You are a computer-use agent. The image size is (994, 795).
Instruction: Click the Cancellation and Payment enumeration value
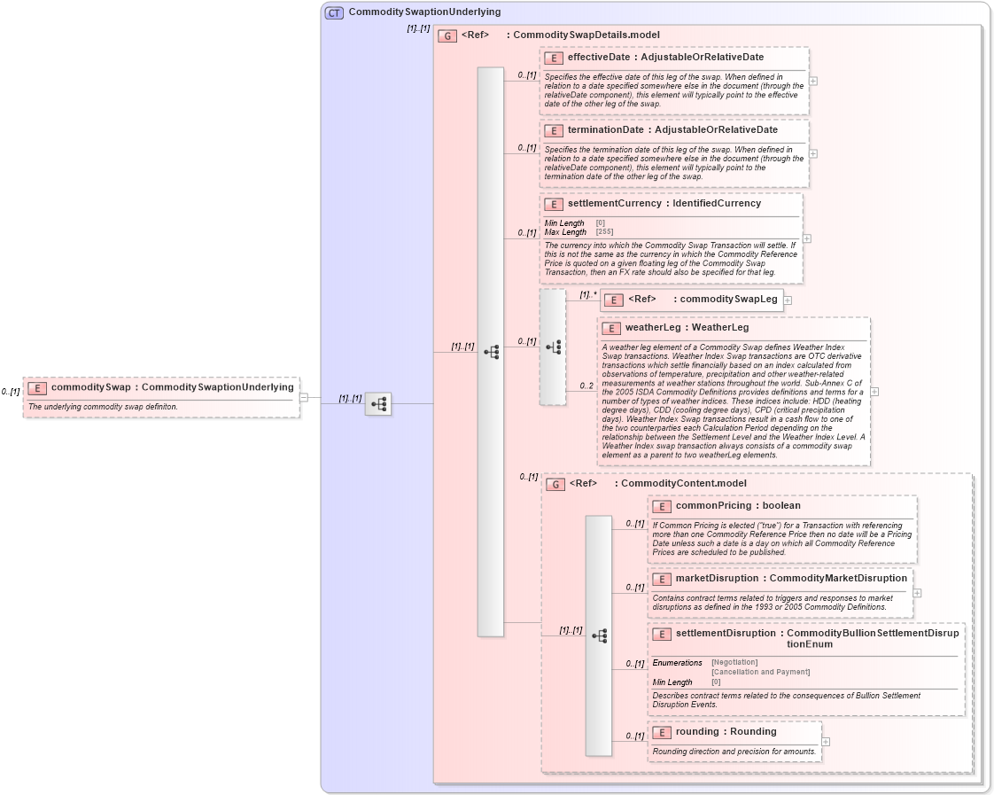coord(761,672)
